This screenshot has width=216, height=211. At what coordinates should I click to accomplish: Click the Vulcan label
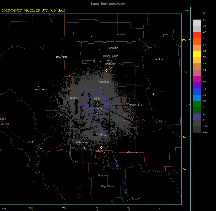coord(136,198)
